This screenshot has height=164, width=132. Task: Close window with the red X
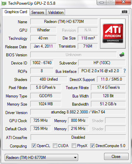pyautogui.click(x=123, y=2)
